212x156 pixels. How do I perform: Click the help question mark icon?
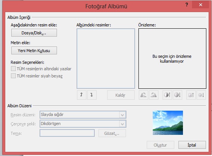(x=187, y=5)
